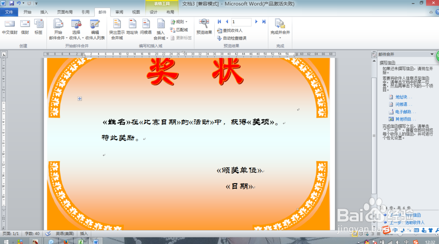The width and height of the screenshot is (439, 244).
Task: Open Select Recipients (选择收件人) dropdown
Action: [76, 30]
